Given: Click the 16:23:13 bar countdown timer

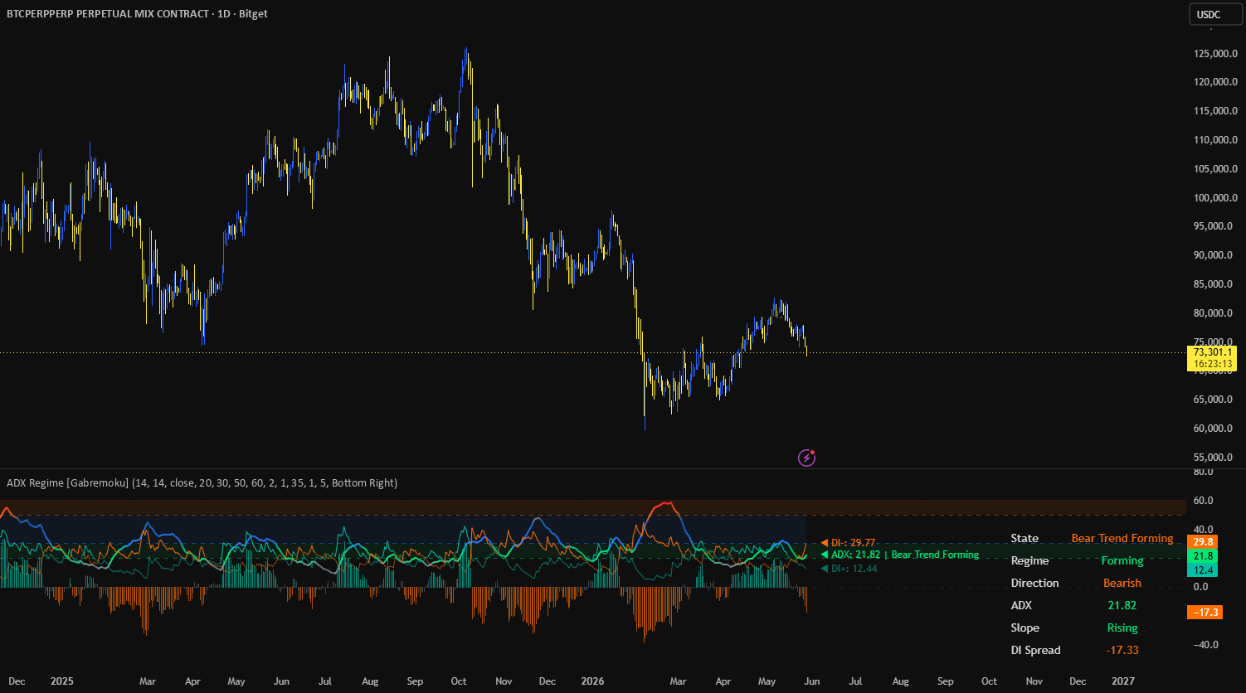Looking at the screenshot, I should 1212,364.
